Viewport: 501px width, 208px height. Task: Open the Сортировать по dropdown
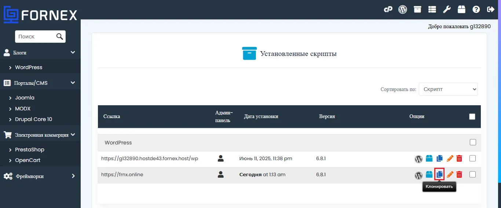tap(448, 89)
